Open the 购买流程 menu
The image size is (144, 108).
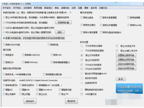click(38, 8)
